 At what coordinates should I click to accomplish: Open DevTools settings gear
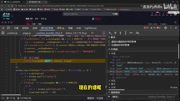(x=166, y=28)
